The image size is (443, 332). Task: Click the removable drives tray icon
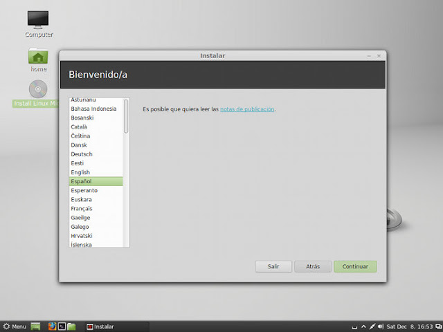coord(354,327)
